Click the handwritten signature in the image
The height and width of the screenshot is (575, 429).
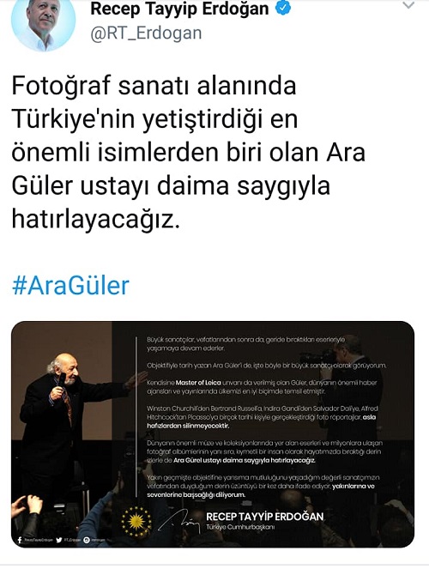click(179, 521)
